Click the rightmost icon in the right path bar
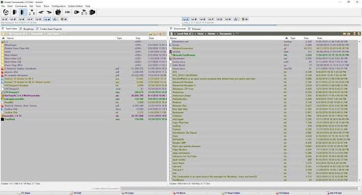Viewport: 362px width, 195px height. click(359, 34)
